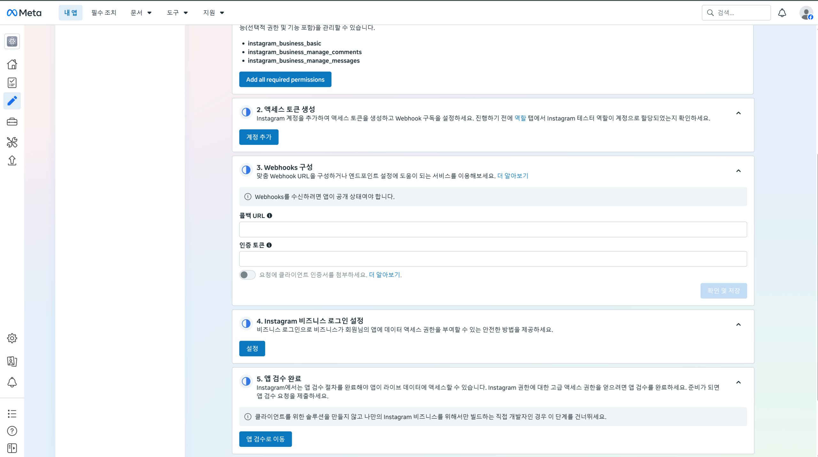Click status icon for step 5 앱 검수 완료

coord(246,381)
